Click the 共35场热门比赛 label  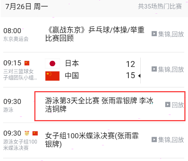(160, 6)
